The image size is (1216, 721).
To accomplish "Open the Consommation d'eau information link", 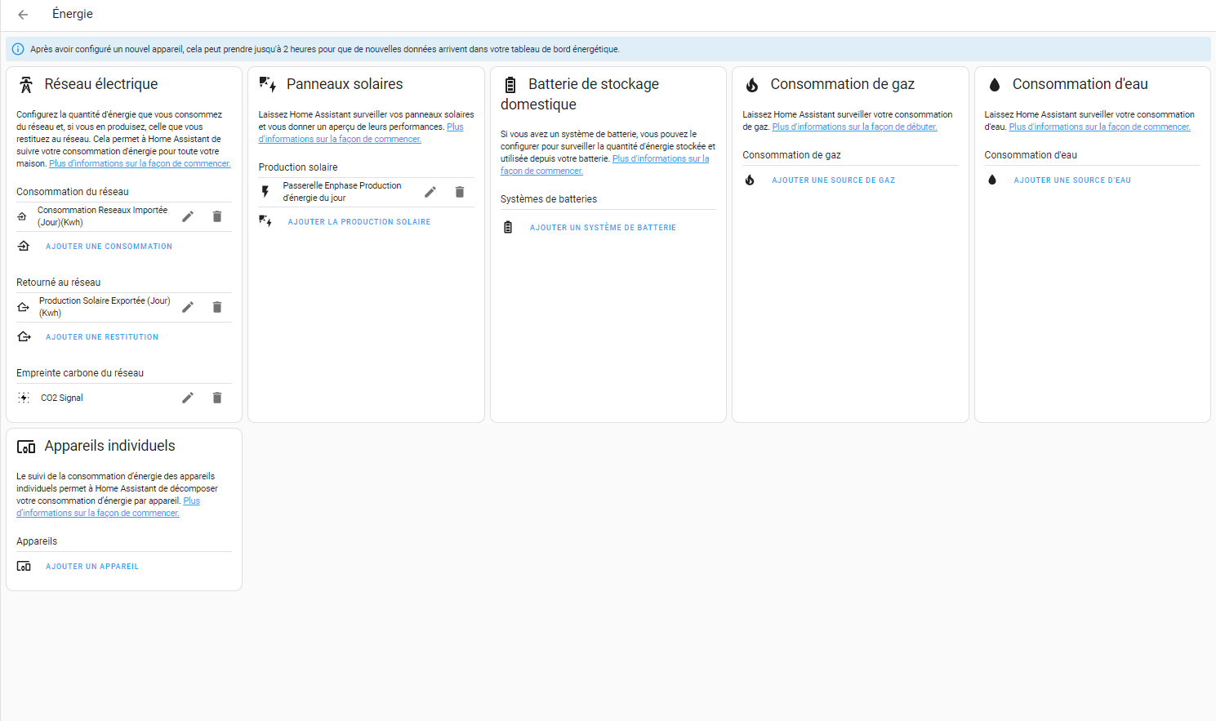I will click(1099, 127).
